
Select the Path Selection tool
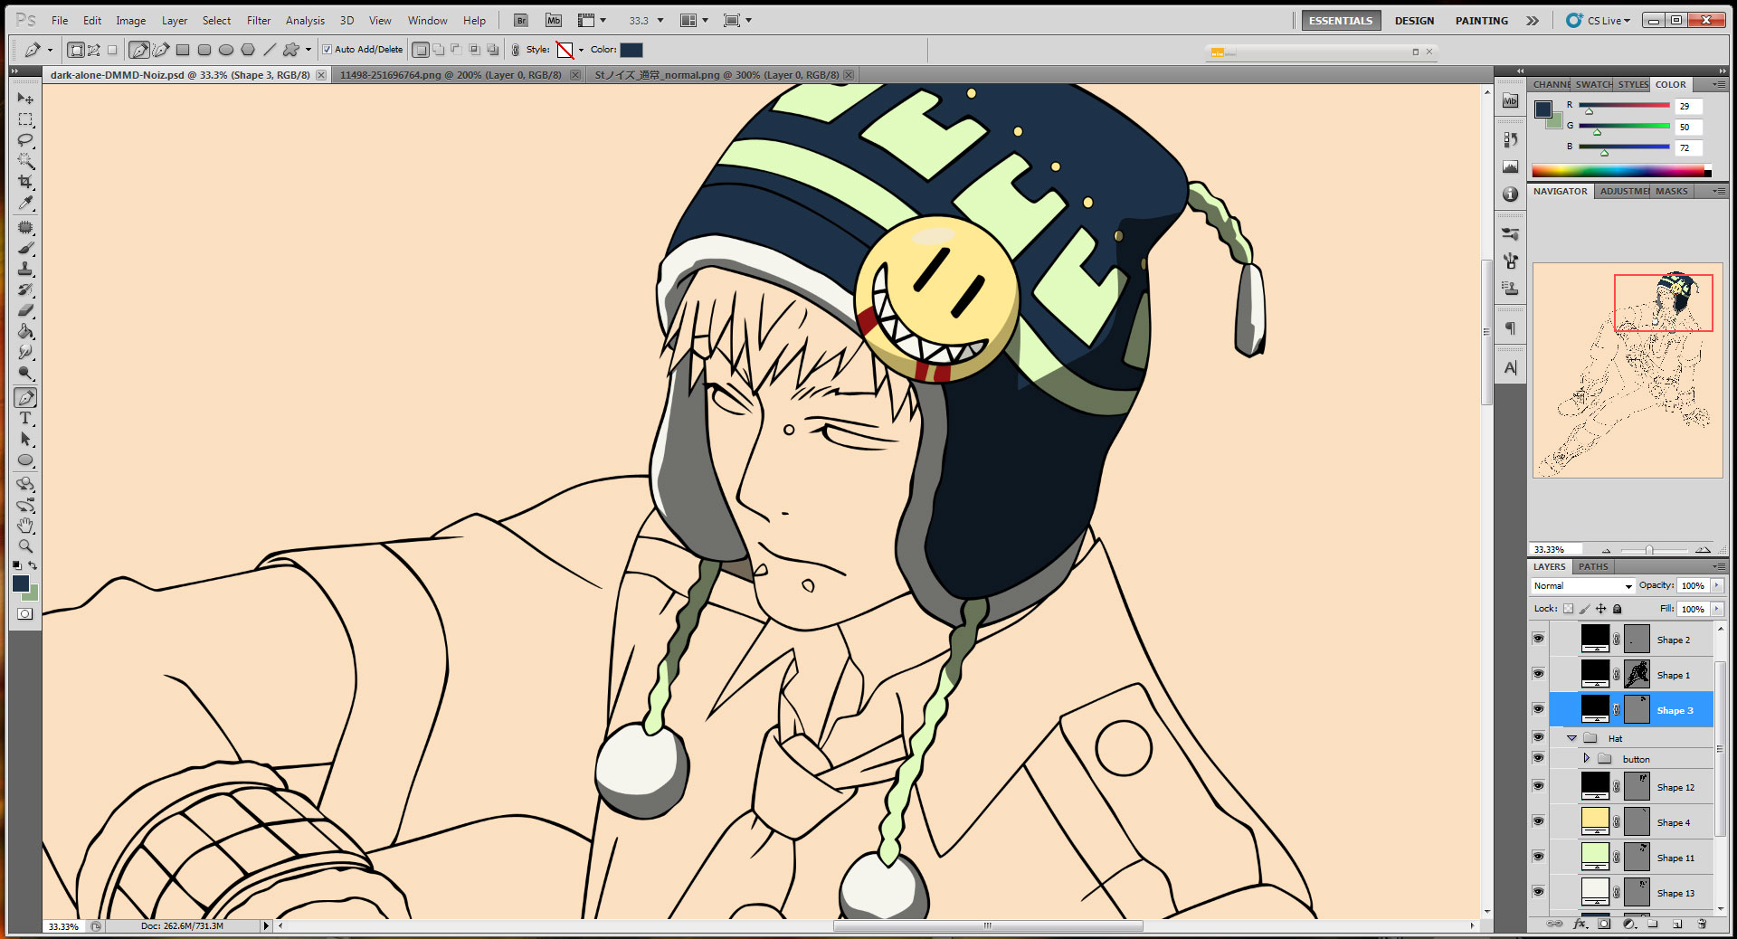click(x=25, y=439)
